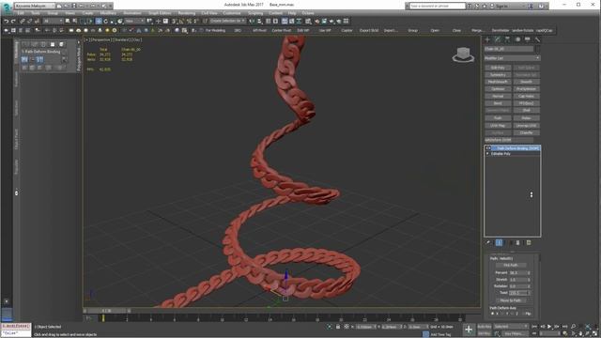601x338 pixels.
Task: Click the Pick Path button
Action: [x=511, y=265]
